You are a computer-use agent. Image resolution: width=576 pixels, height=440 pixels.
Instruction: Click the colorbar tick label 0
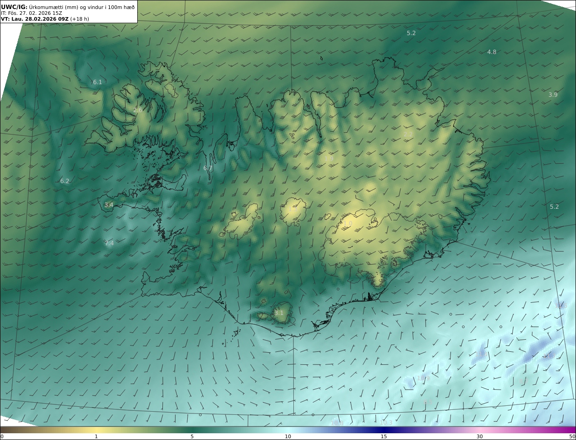pyautogui.click(x=2, y=436)
